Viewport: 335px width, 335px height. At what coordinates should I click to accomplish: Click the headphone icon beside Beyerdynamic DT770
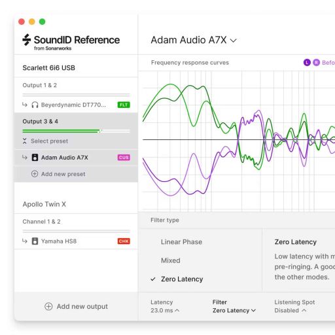pyautogui.click(x=35, y=105)
